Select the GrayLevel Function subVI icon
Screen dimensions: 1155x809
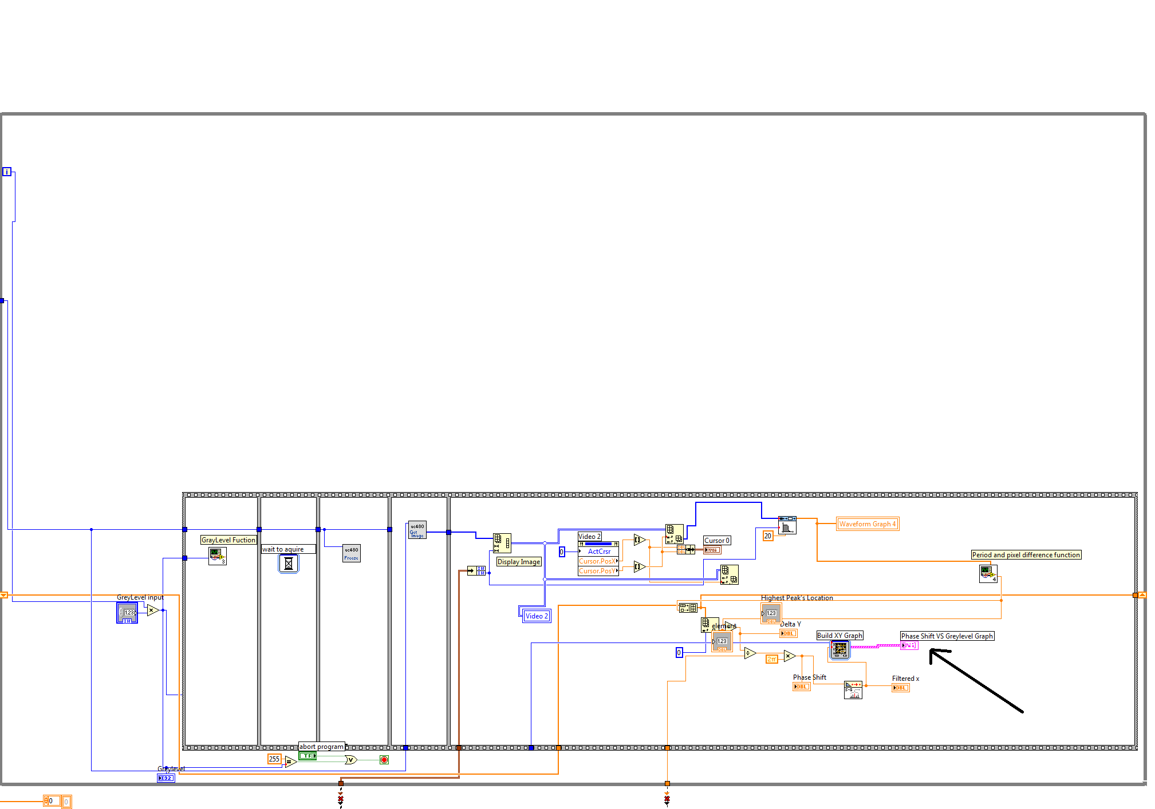pyautogui.click(x=218, y=556)
